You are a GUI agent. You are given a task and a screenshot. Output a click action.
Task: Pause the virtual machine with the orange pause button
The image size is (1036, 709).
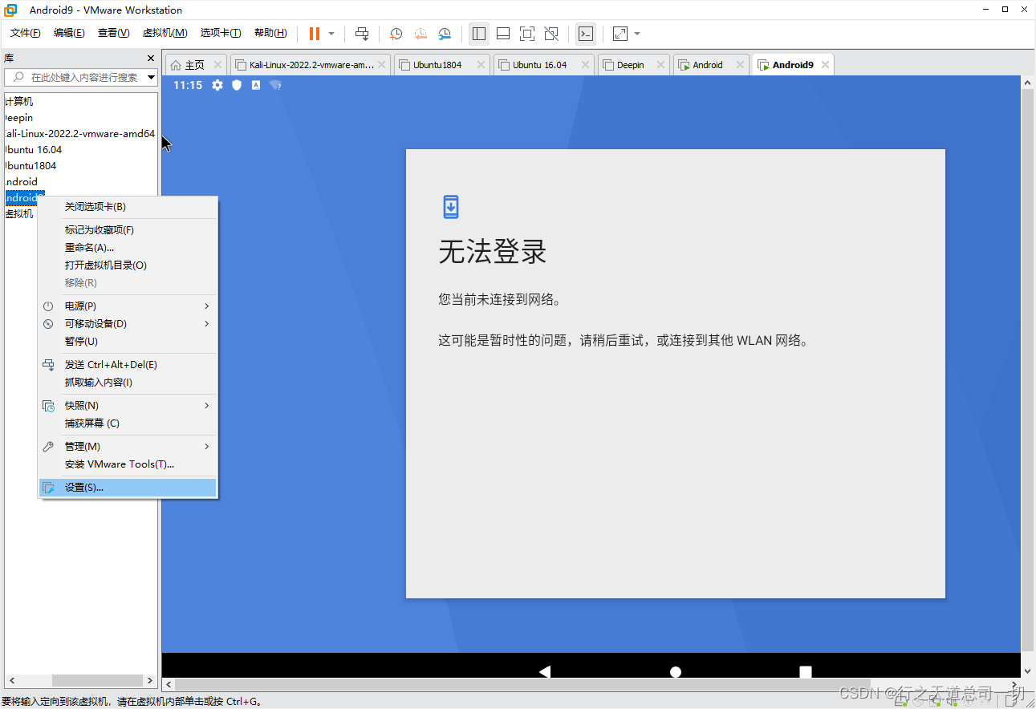314,34
